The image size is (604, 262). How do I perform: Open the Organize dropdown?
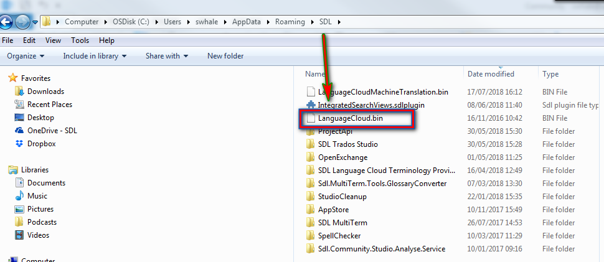(x=26, y=56)
